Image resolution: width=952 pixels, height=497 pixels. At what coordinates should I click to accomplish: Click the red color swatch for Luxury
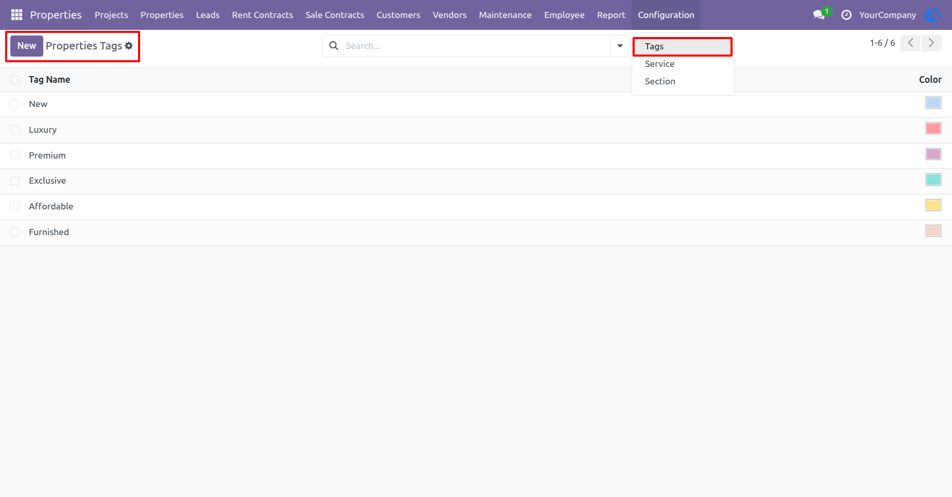click(933, 128)
